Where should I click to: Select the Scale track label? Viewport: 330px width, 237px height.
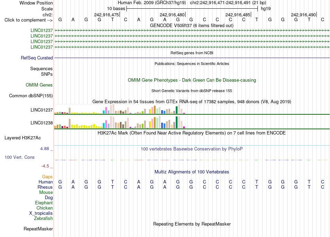(x=47, y=9)
